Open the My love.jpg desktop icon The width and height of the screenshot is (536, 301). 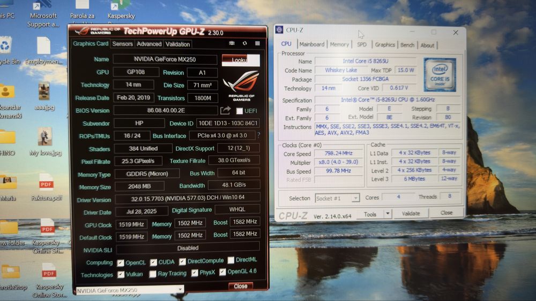point(45,142)
